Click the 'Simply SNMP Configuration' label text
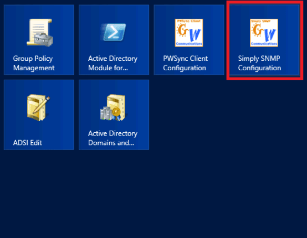The width and height of the screenshot is (307, 238). pyautogui.click(x=259, y=63)
